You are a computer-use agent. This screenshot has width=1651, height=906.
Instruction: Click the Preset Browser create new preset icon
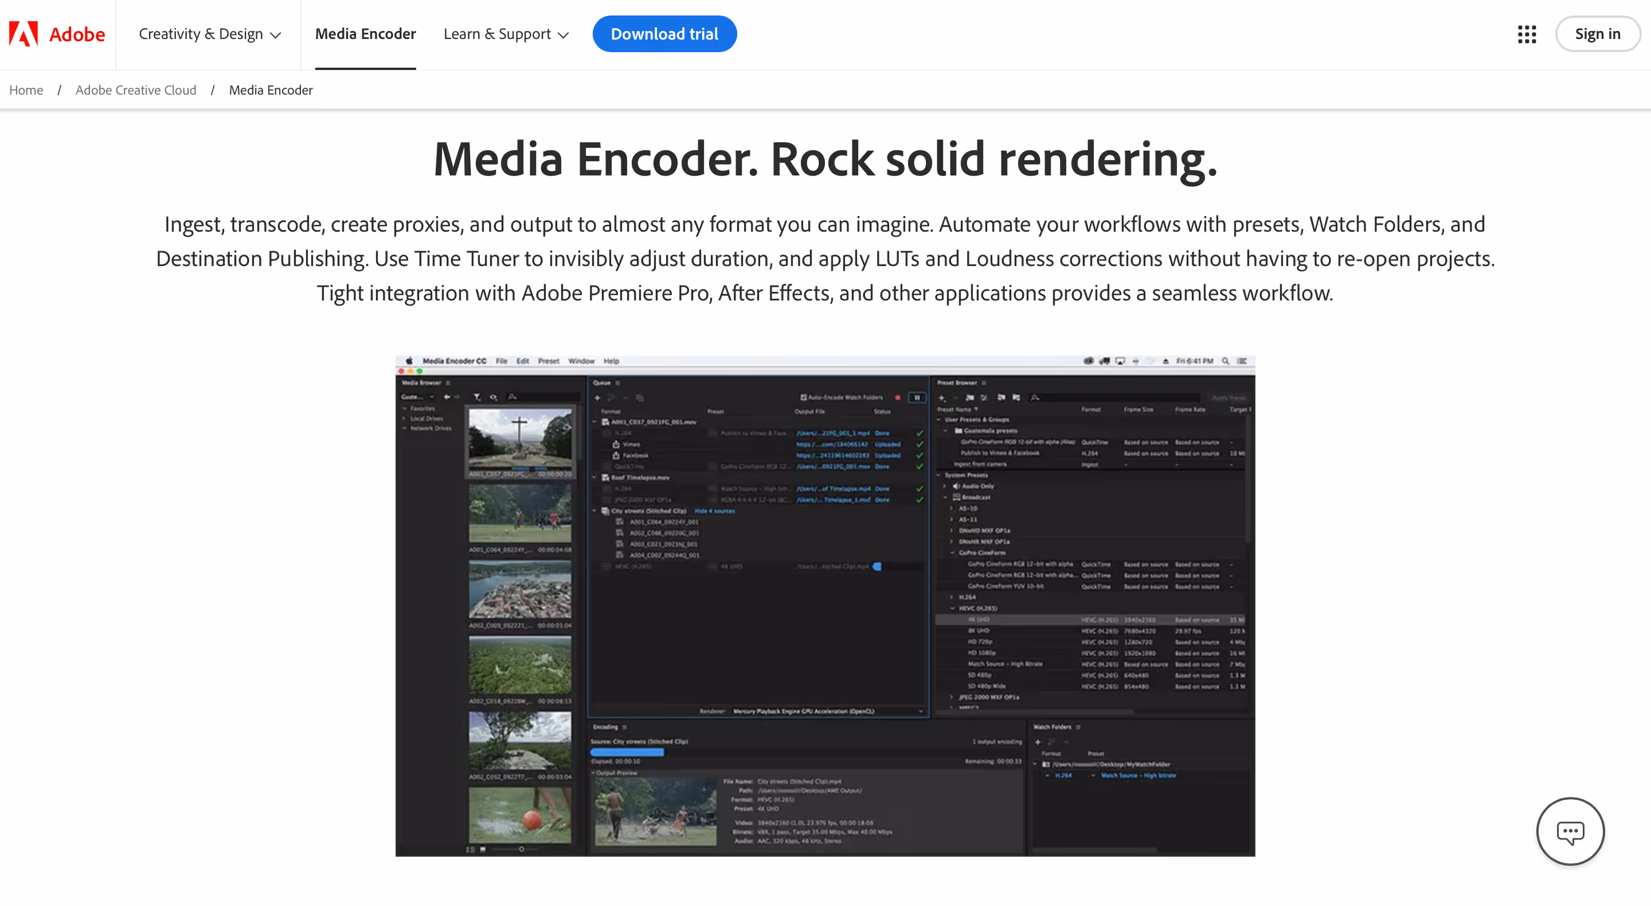[941, 397]
